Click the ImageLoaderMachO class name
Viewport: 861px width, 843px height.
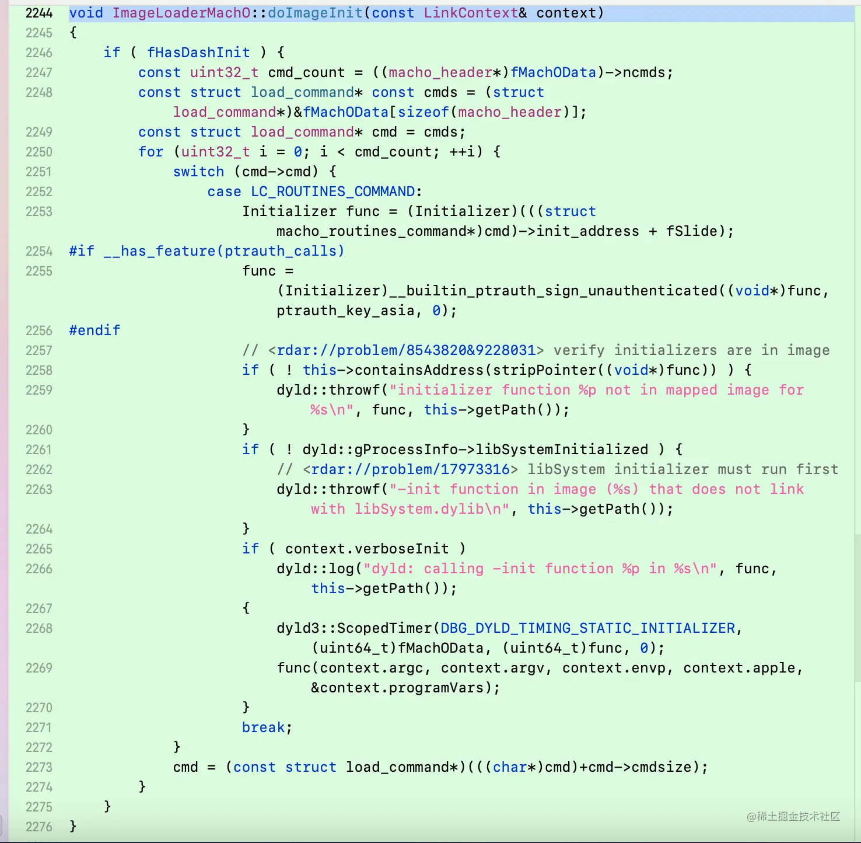pyautogui.click(x=181, y=13)
